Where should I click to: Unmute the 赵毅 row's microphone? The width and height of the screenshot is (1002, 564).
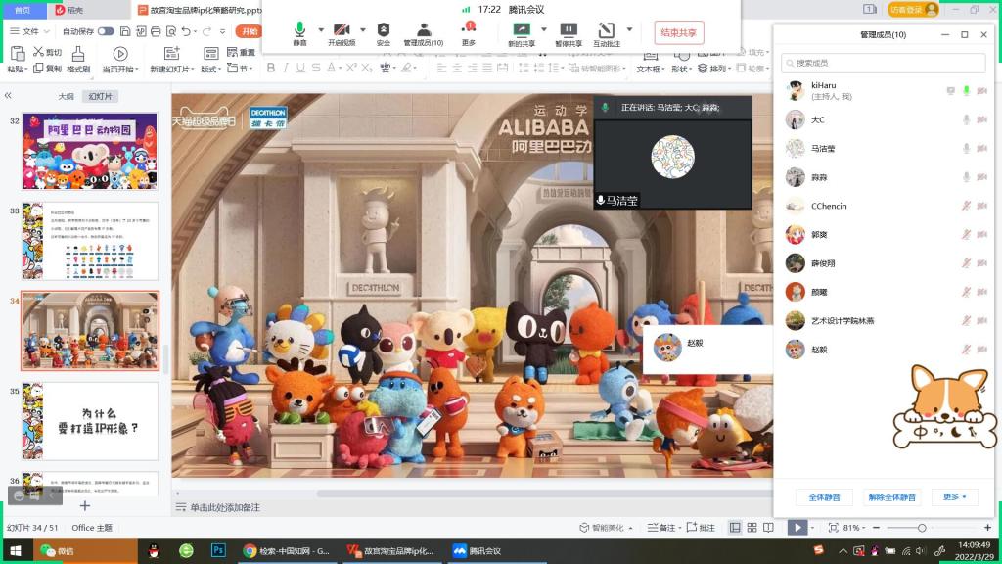[966, 350]
